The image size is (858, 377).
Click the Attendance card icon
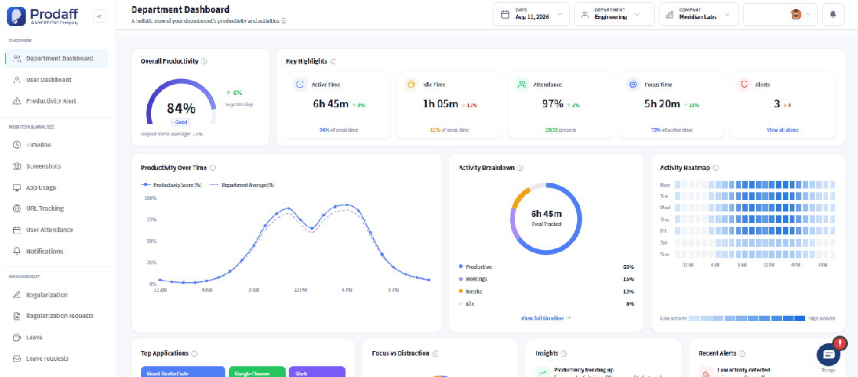(522, 85)
